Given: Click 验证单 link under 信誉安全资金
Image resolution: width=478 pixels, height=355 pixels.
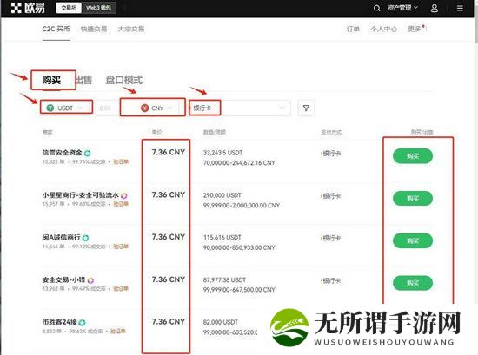Looking at the screenshot, I should coord(121,161).
